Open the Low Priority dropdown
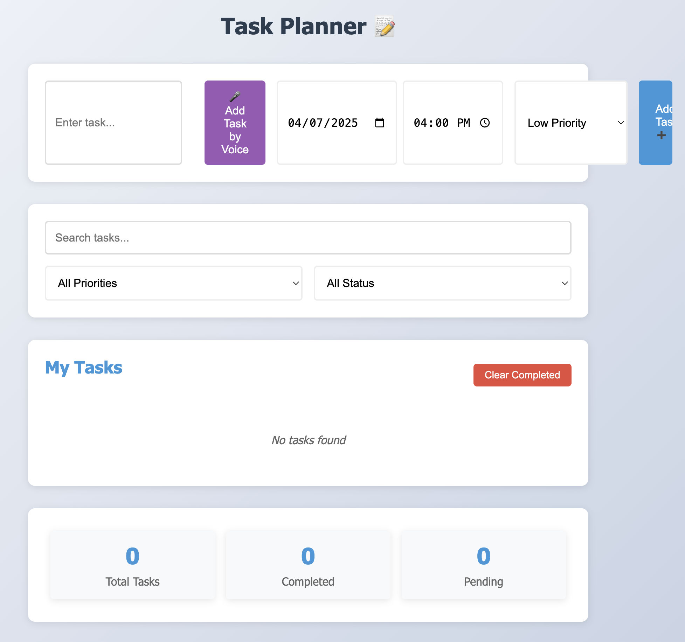Viewport: 685px width, 642px height. [x=571, y=123]
